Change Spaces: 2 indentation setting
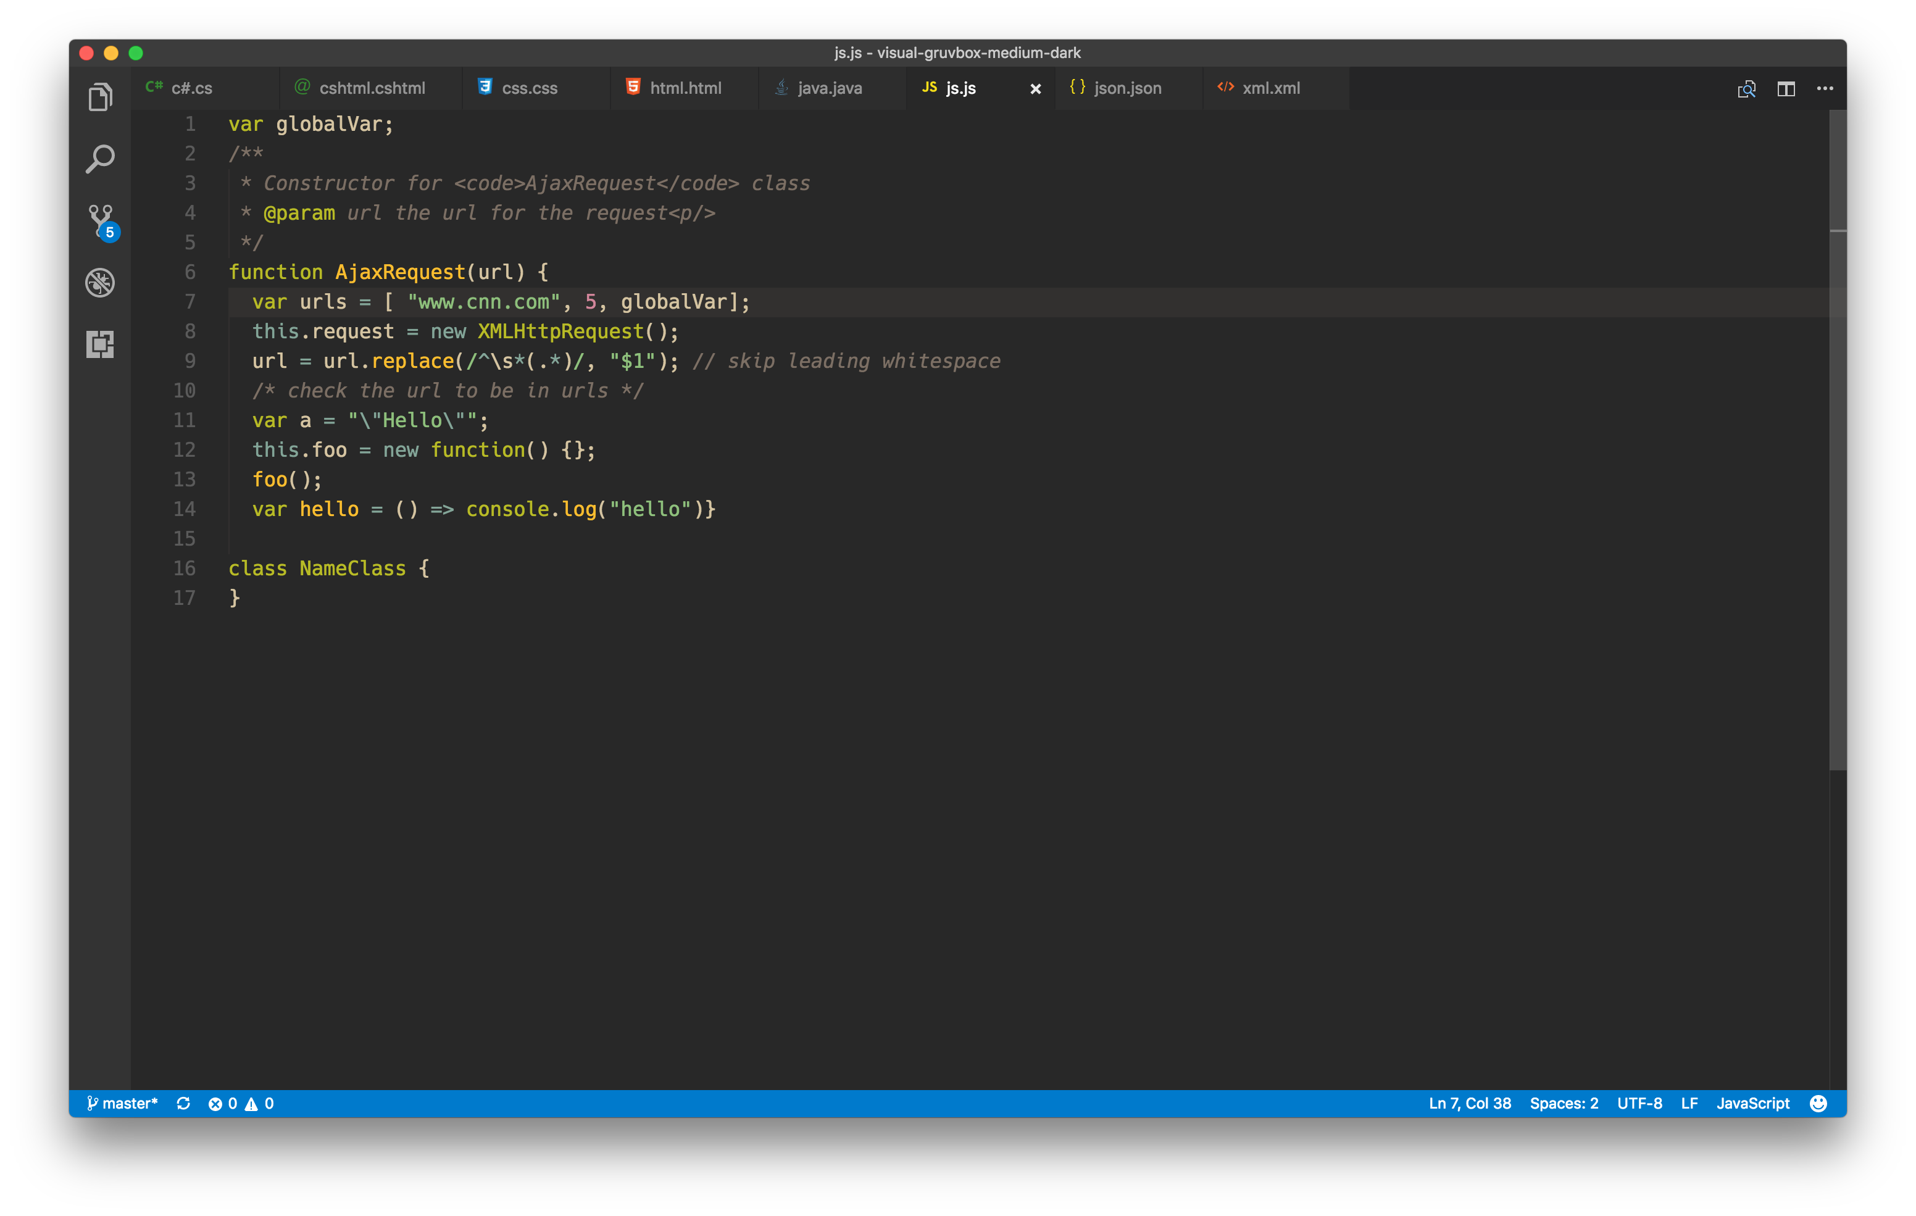Screen dimensions: 1916x1216 click(1564, 1103)
